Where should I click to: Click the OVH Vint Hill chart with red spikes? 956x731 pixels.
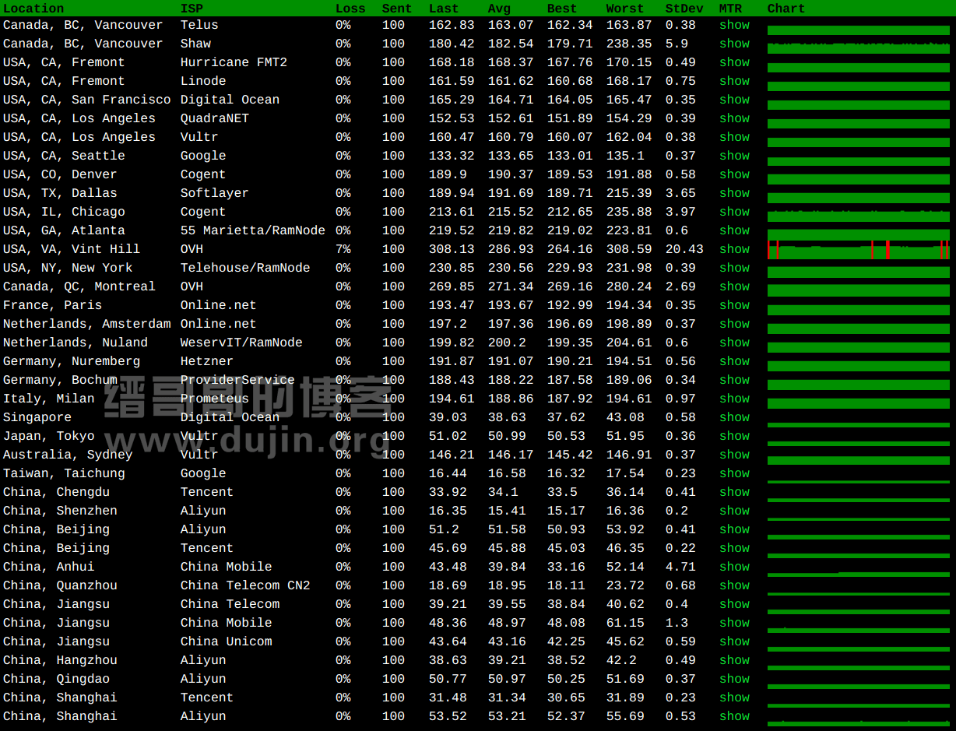tap(859, 249)
